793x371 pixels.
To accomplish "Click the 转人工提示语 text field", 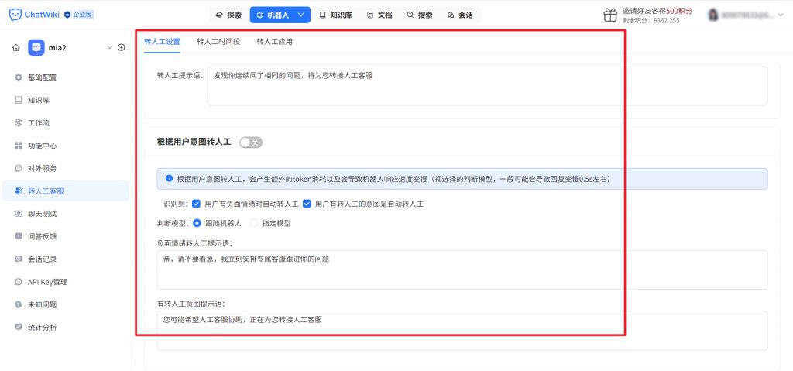I will (x=488, y=86).
